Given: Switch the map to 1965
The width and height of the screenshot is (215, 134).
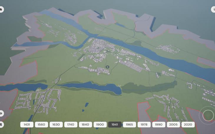Looking at the screenshot, I should click(129, 125).
